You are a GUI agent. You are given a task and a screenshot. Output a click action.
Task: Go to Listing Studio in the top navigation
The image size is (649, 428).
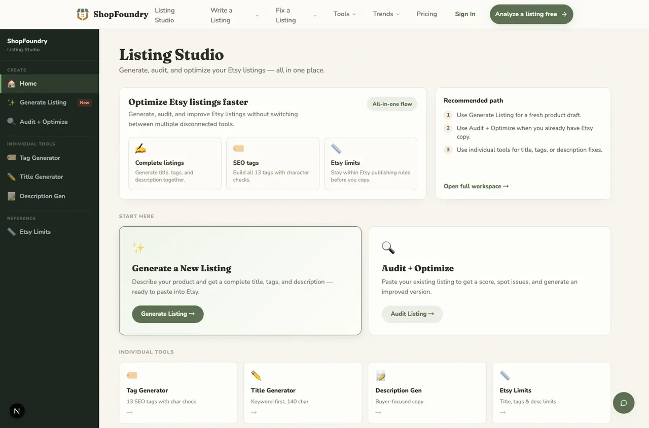pos(164,15)
